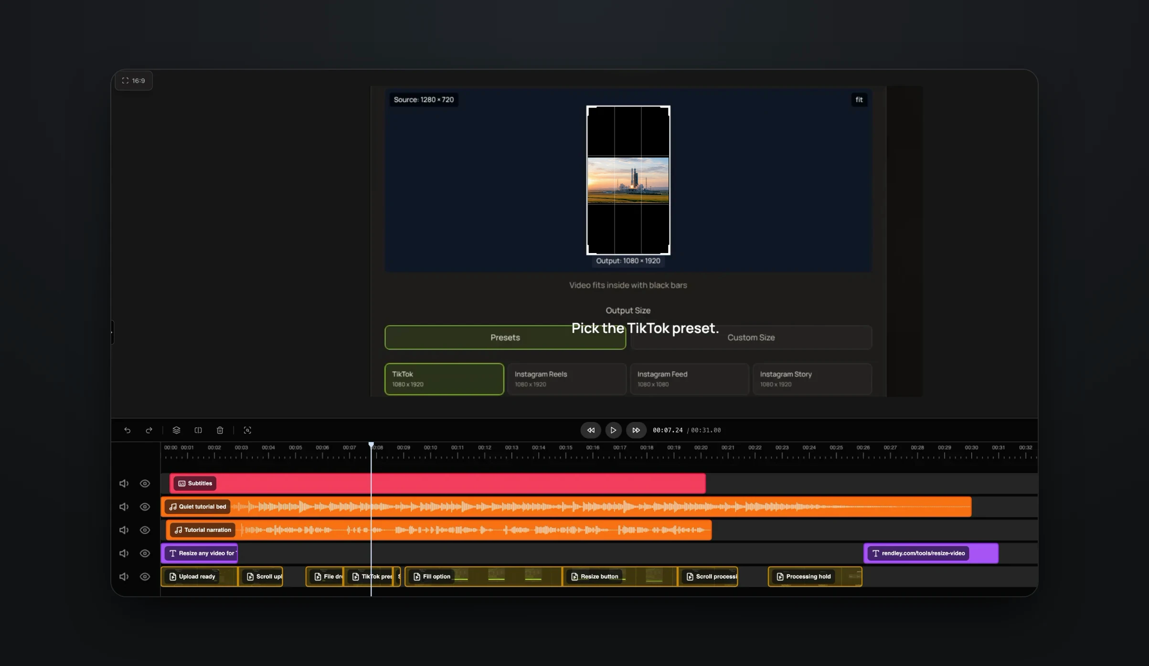Viewport: 1149px width, 666px height.
Task: Select the TikTok 1080 x 1920 preset
Action: [444, 379]
